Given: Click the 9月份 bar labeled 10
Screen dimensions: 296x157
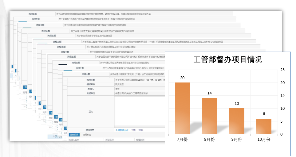Looking at the screenshot, I should tap(237, 121).
